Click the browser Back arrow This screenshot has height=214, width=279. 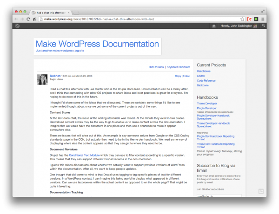[16, 19]
